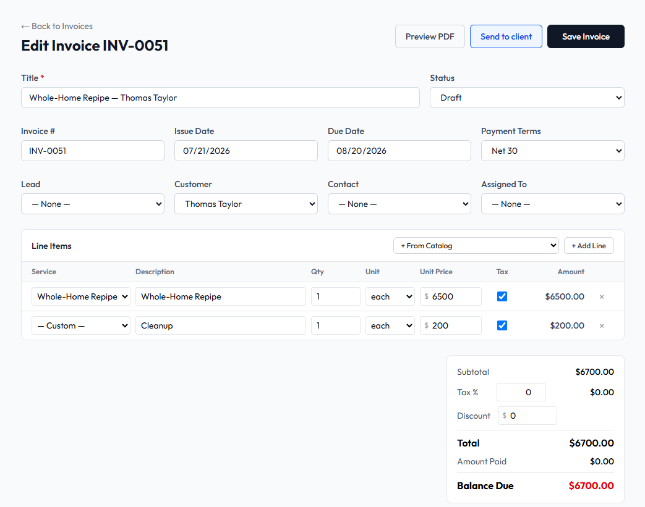Viewport: 645px width, 507px height.
Task: Edit the Cleanup description field
Action: point(221,325)
